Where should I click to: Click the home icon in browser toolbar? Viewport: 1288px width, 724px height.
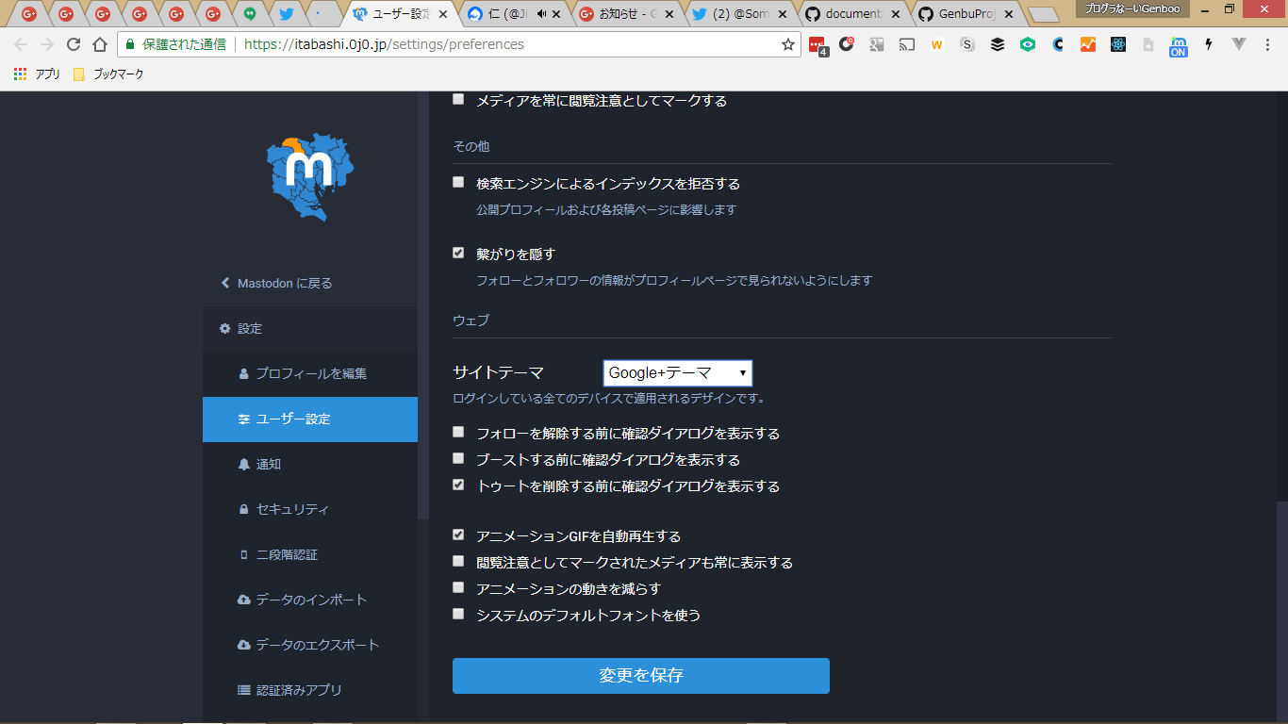point(100,44)
